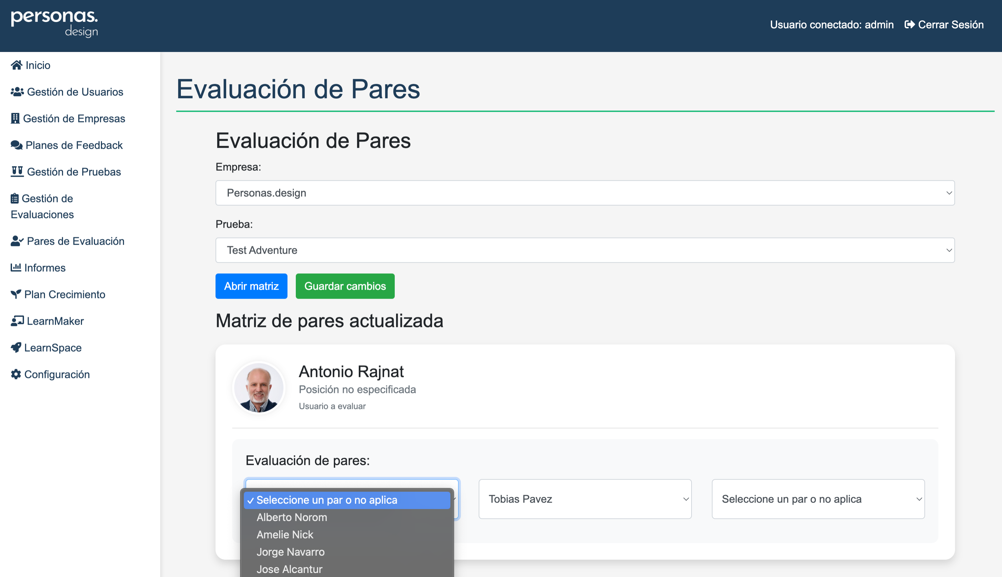Screen dimensions: 1002x577
Task: Expand the Prueba dropdown showing Test Adventure
Action: (x=585, y=250)
